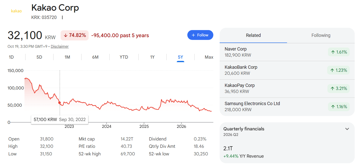The height and width of the screenshot is (166, 359).
Task: Open Samsung Electronics Co Ltd stock
Action: 287,107
